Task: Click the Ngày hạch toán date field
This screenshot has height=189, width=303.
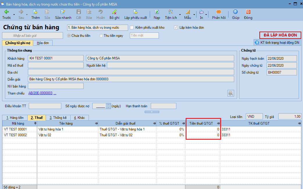Action: [x=282, y=59]
